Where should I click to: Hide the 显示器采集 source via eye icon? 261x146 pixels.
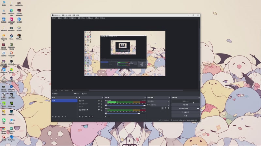coord(99,110)
